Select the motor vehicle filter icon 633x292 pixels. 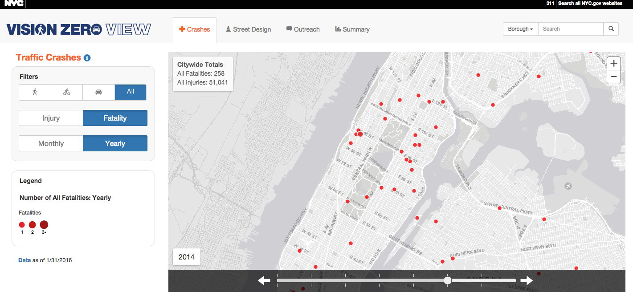click(x=98, y=92)
